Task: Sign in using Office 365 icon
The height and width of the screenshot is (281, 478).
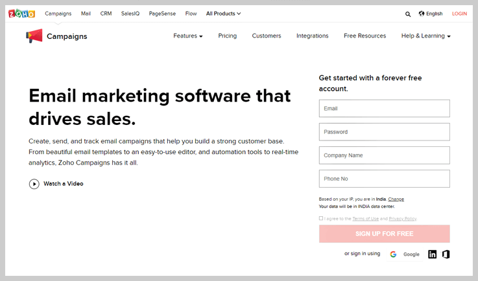Action: coord(446,254)
